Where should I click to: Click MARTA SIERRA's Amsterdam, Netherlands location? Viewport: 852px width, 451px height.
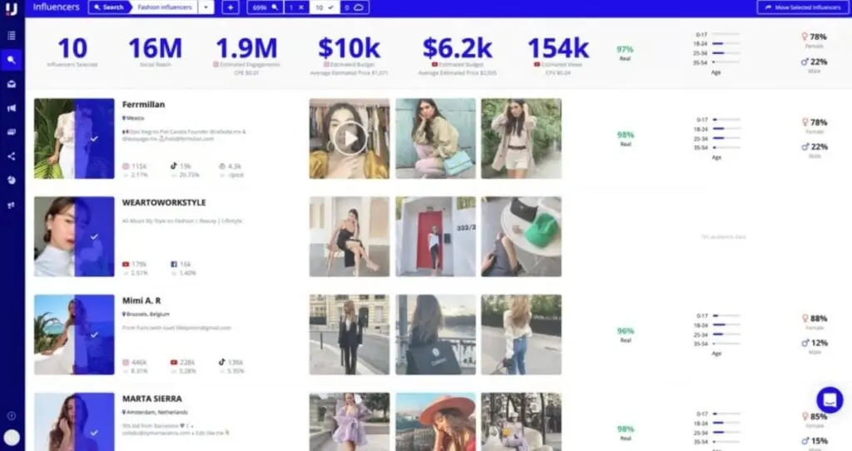(155, 412)
